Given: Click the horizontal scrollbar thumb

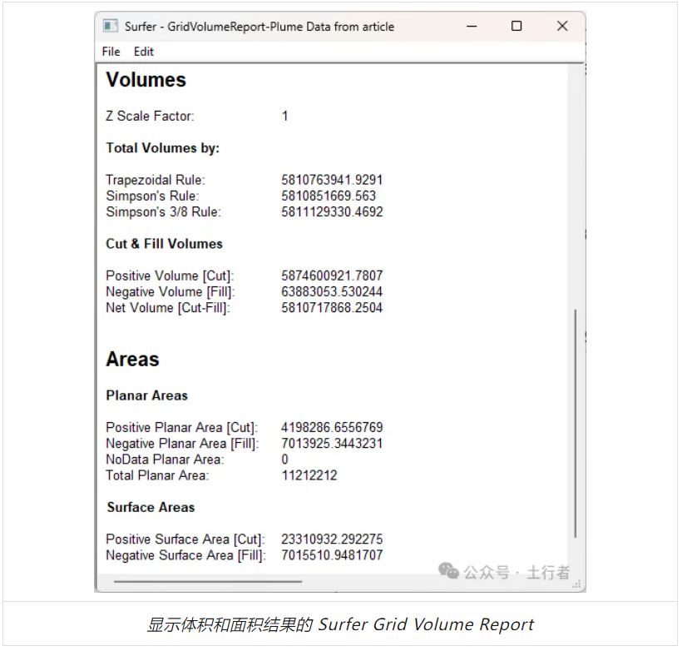Looking at the screenshot, I should [208, 582].
